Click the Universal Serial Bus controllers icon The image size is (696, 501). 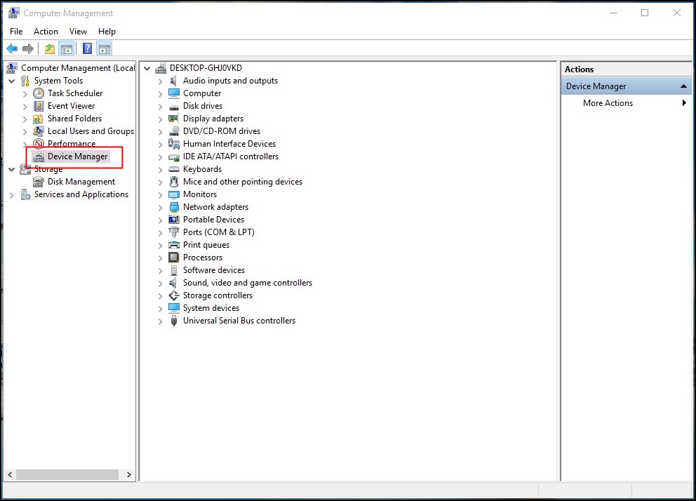(x=173, y=321)
